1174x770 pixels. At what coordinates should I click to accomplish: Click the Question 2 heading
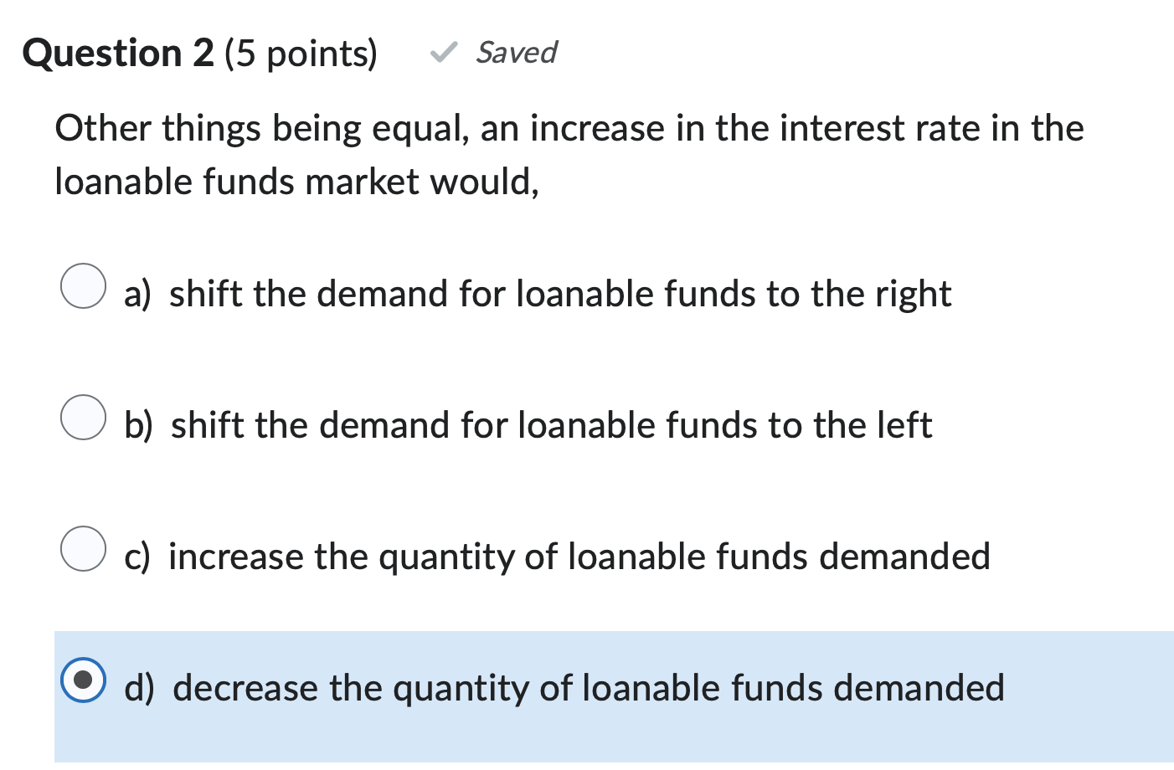coord(116,53)
